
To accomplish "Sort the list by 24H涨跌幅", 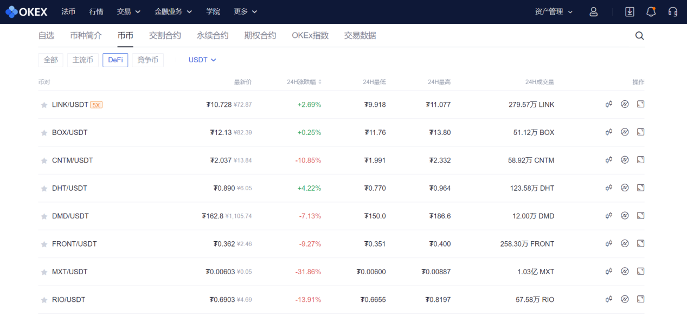I will (x=304, y=82).
